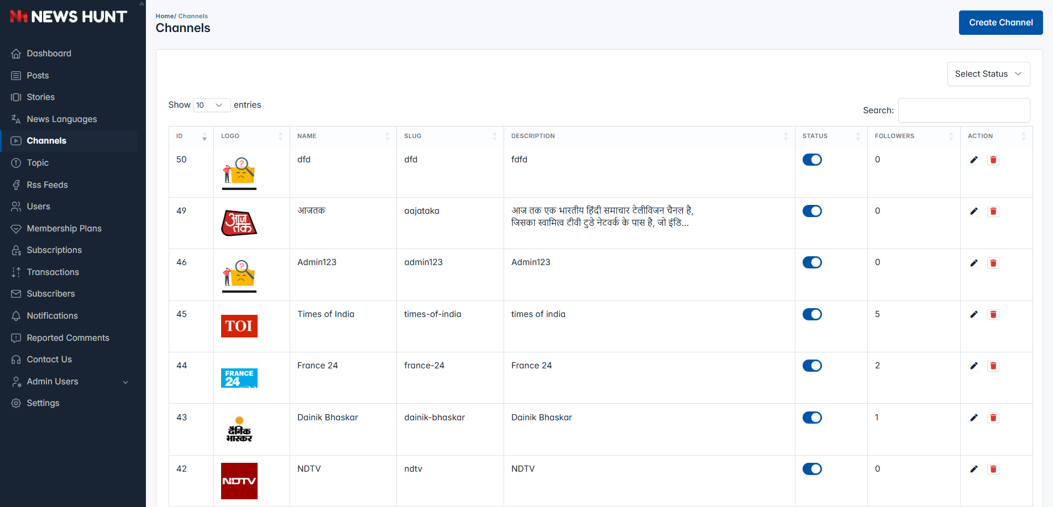Edit the dfd channel with pencil icon
1053x507 pixels.
[974, 160]
